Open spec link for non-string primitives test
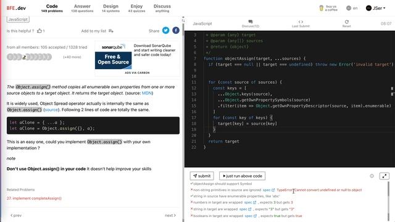Viewport: 395px width, 222px height. pyautogui.click(x=268, y=190)
